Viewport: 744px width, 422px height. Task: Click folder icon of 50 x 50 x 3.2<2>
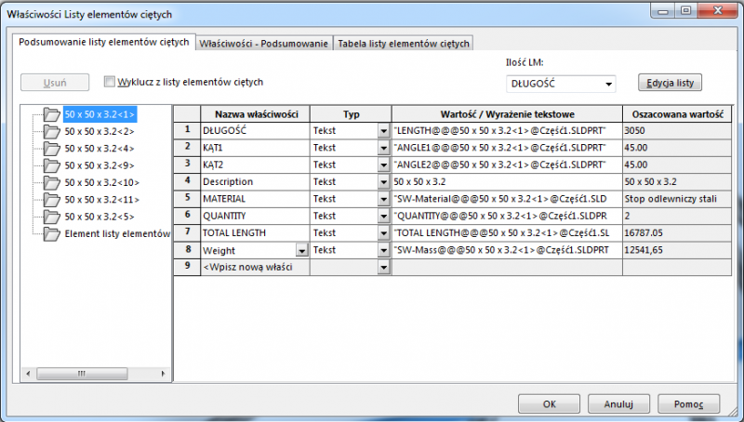click(51, 132)
